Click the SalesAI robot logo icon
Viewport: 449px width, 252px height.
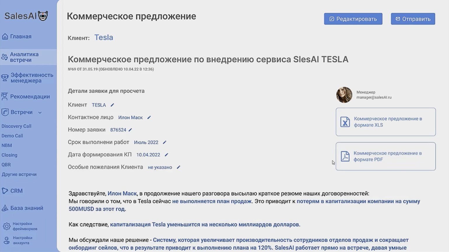43,16
